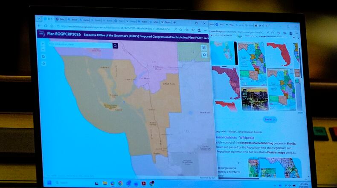Screen dimensions: 337x188
Task: Zoom out on the ArcGIS map
Action: pos(43,49)
